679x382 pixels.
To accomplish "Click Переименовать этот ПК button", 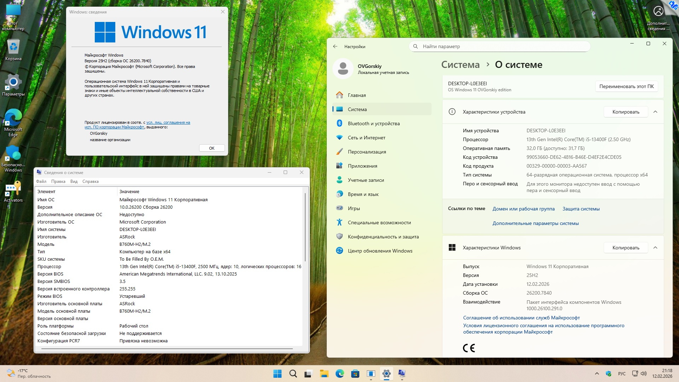I will pyautogui.click(x=626, y=86).
